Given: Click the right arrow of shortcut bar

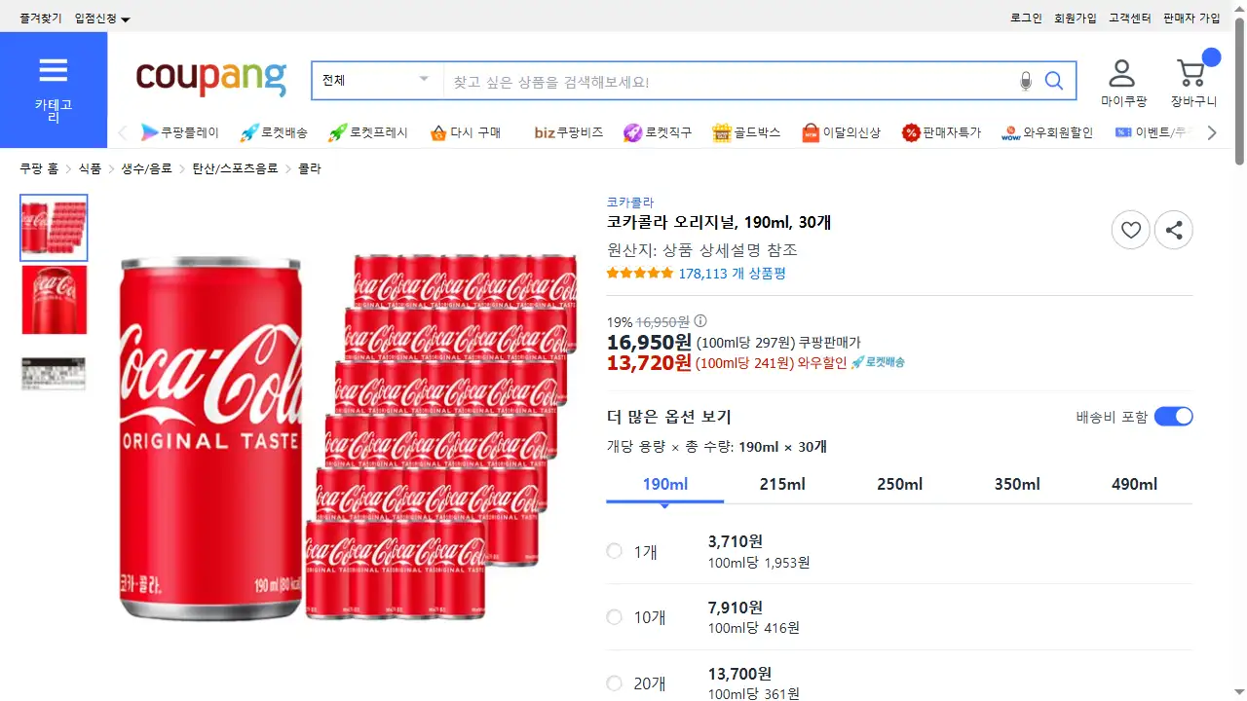Looking at the screenshot, I should pyautogui.click(x=1212, y=132).
